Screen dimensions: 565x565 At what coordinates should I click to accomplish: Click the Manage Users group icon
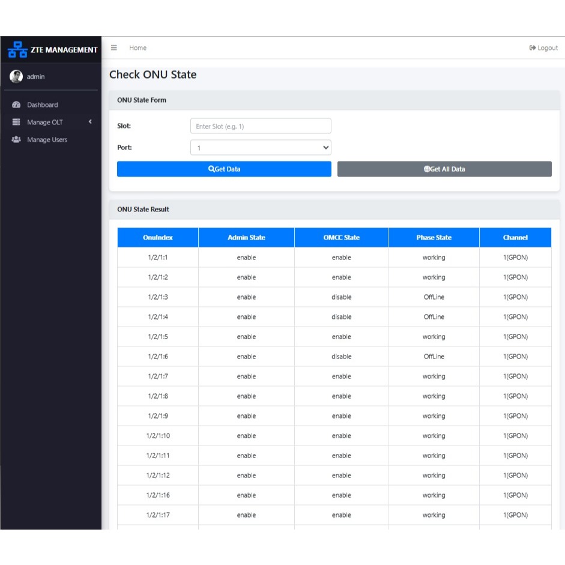pos(16,139)
